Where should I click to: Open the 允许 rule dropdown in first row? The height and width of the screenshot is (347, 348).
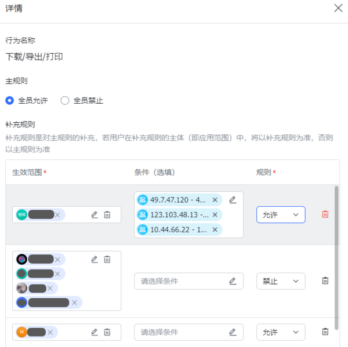click(281, 214)
